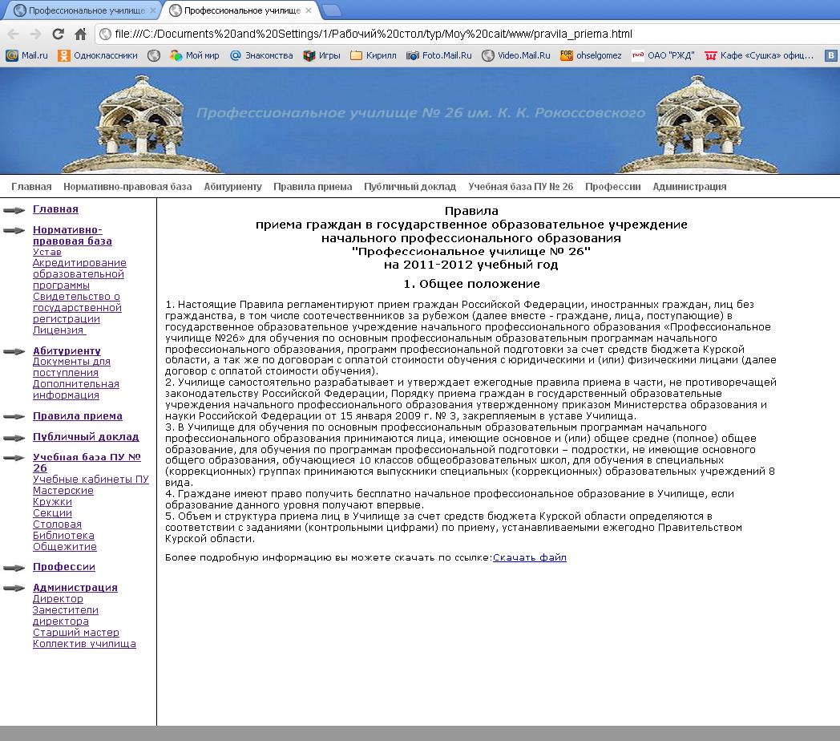Viewport: 840px width, 741px height.
Task: Open the Игры bookmark
Action: pyautogui.click(x=322, y=55)
